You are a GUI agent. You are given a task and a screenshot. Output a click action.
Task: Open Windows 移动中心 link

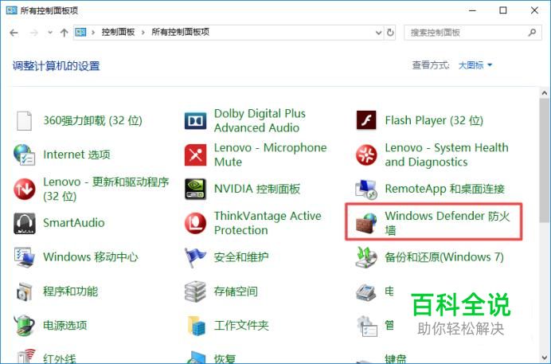tap(91, 256)
